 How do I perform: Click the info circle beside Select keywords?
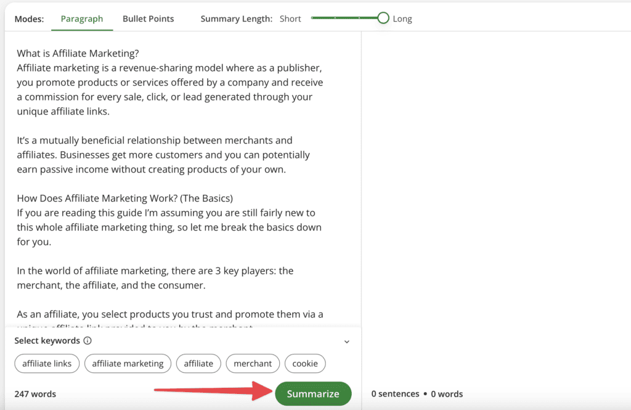(x=87, y=340)
